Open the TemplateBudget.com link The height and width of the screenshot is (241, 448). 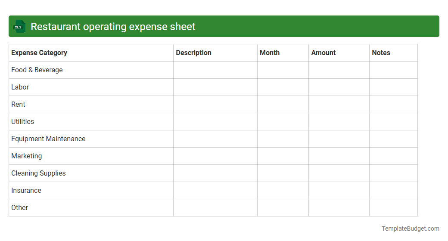point(410,229)
